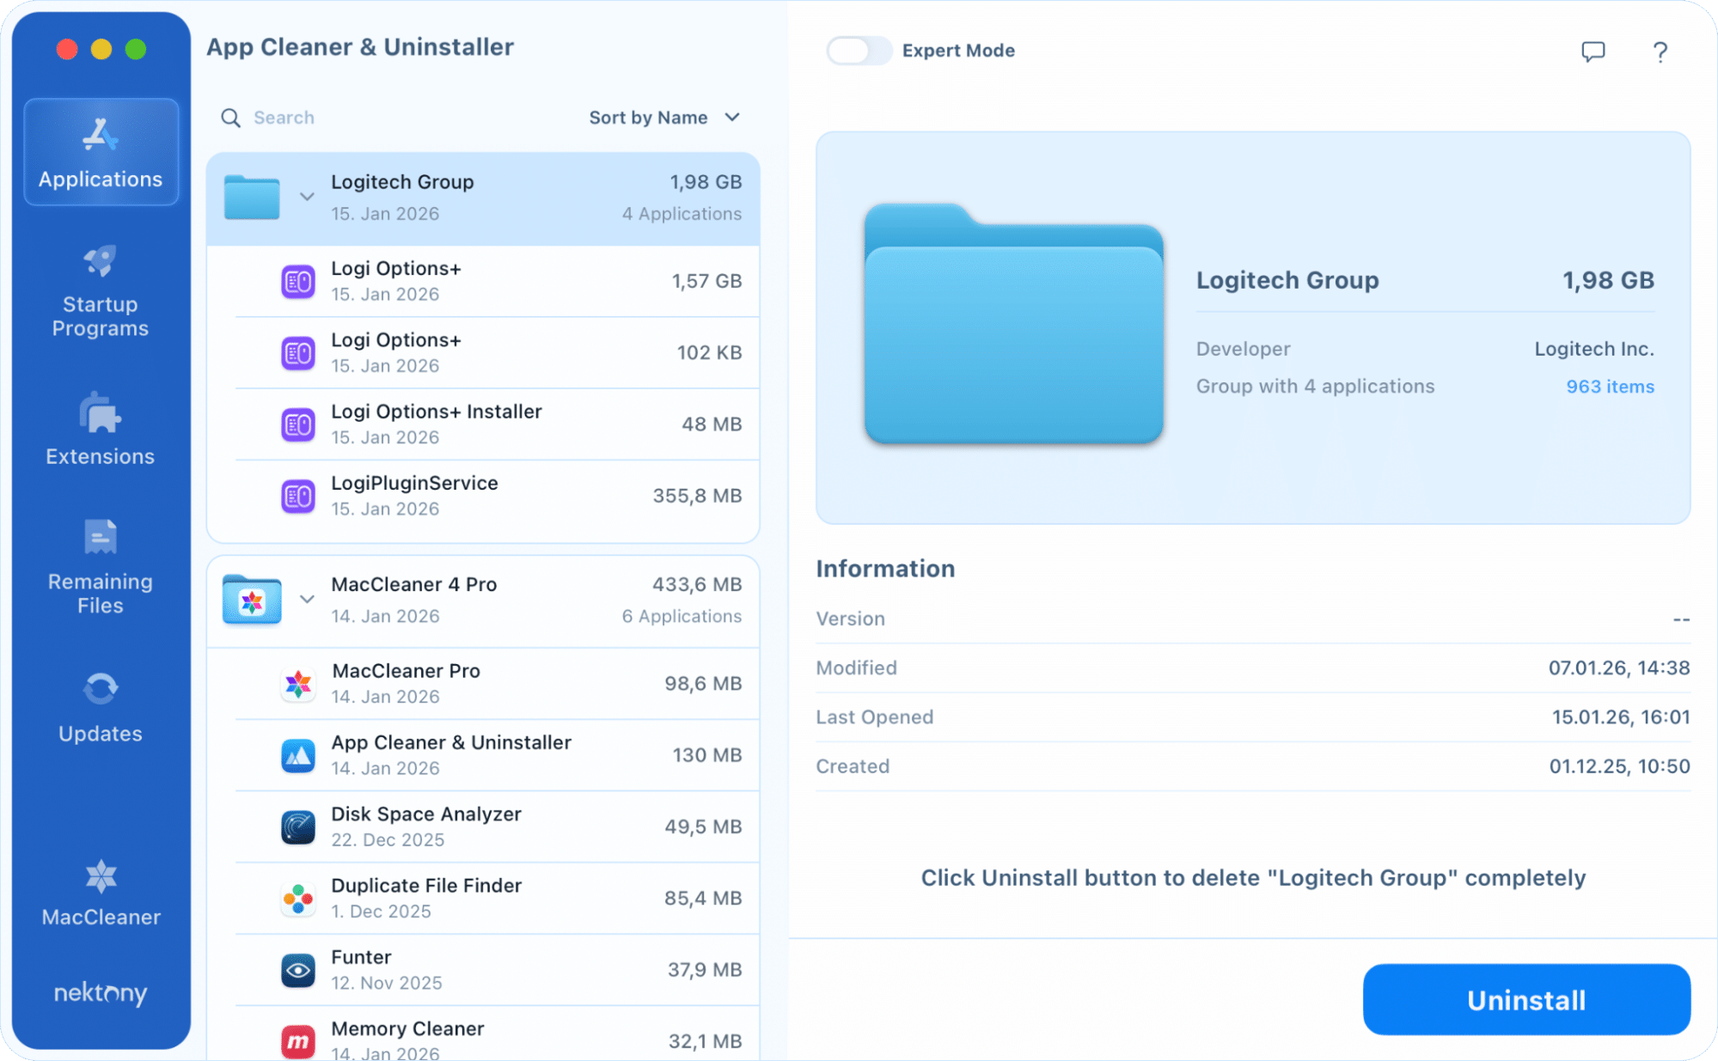
Task: Collapse the Logitech Group folder
Action: click(x=307, y=197)
